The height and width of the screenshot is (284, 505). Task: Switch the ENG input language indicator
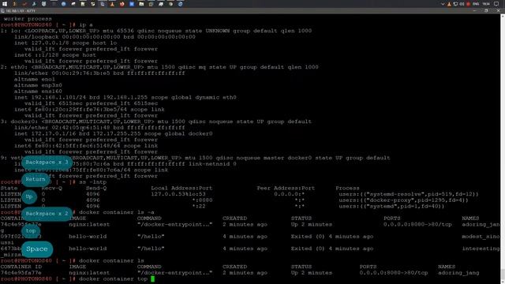tap(476, 4)
